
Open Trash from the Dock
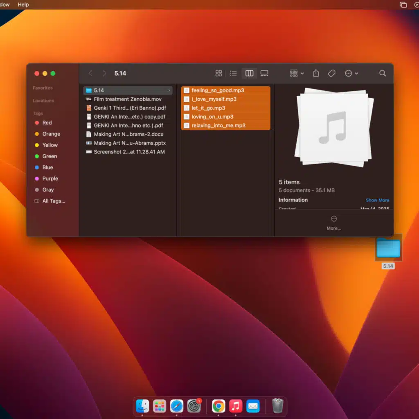pos(277,406)
